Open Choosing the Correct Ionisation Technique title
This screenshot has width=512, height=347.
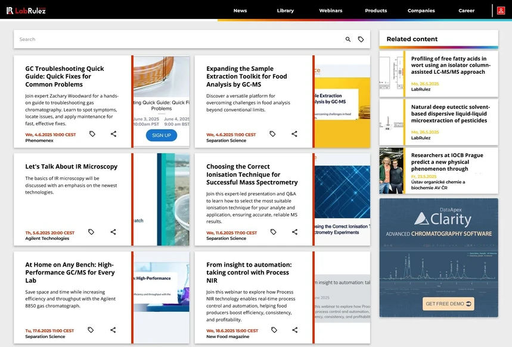point(252,174)
